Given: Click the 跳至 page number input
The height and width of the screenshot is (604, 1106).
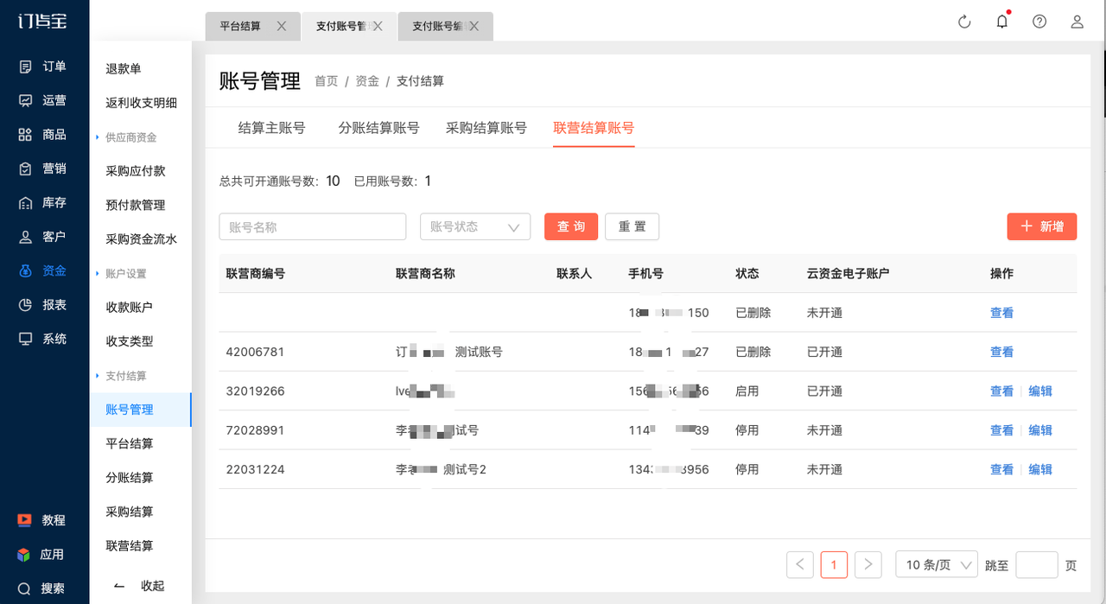Looking at the screenshot, I should pos(1037,564).
